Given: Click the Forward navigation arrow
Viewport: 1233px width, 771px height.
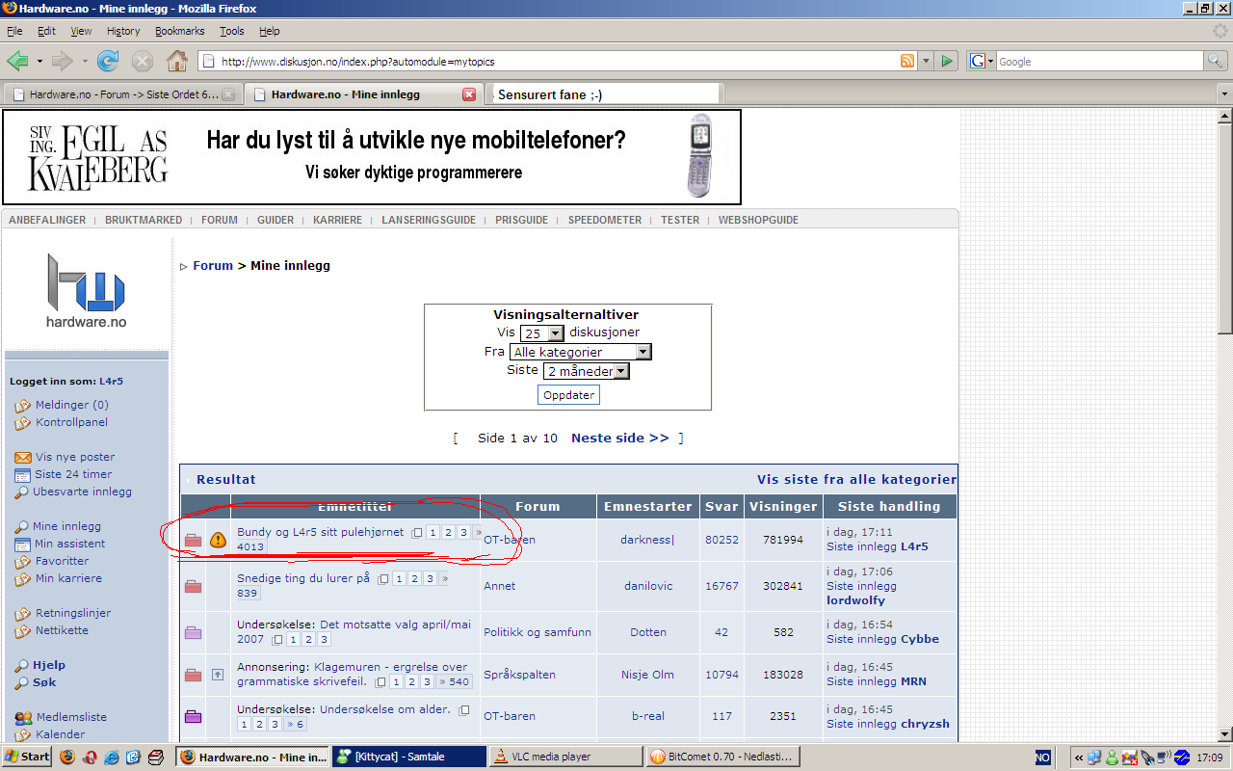Looking at the screenshot, I should coord(62,61).
